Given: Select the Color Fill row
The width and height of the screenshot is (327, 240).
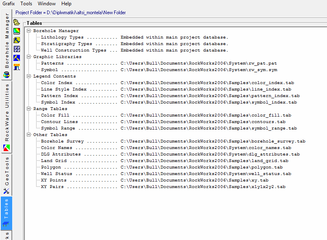Looking at the screenshot, I should click(x=166, y=115).
